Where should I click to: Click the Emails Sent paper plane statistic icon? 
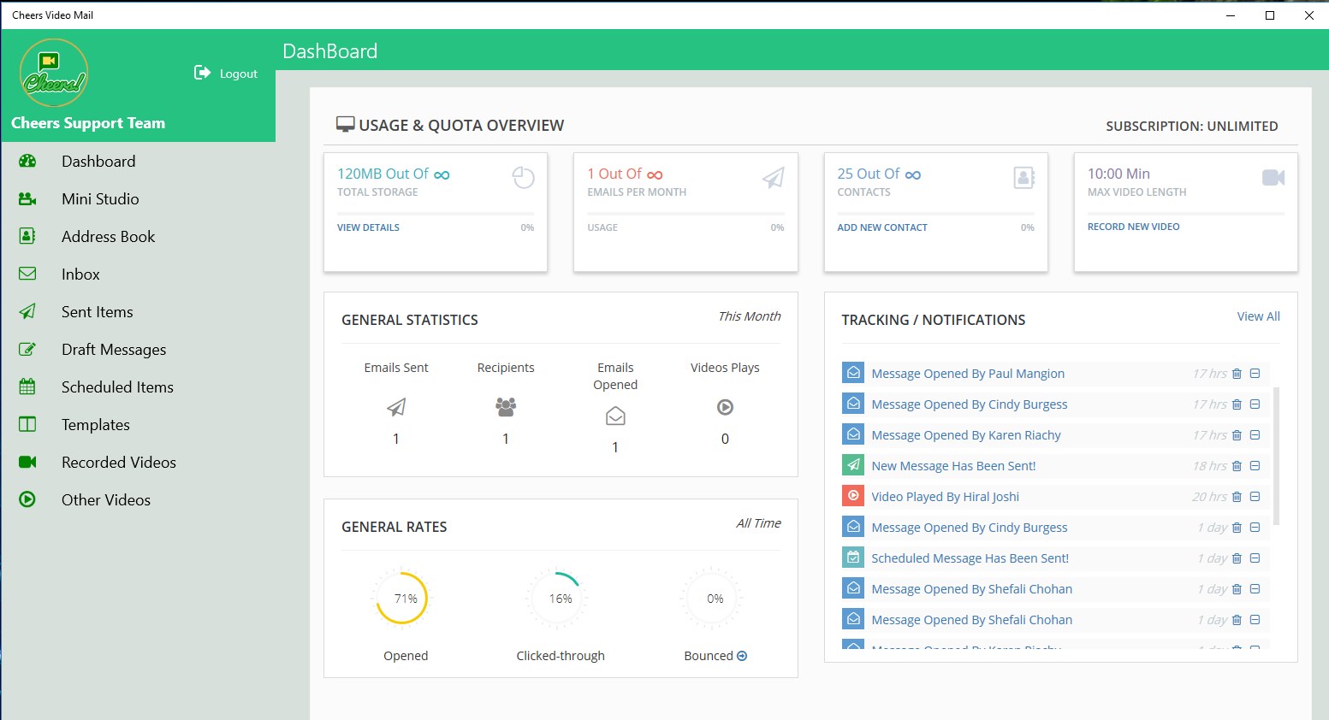pyautogui.click(x=396, y=407)
